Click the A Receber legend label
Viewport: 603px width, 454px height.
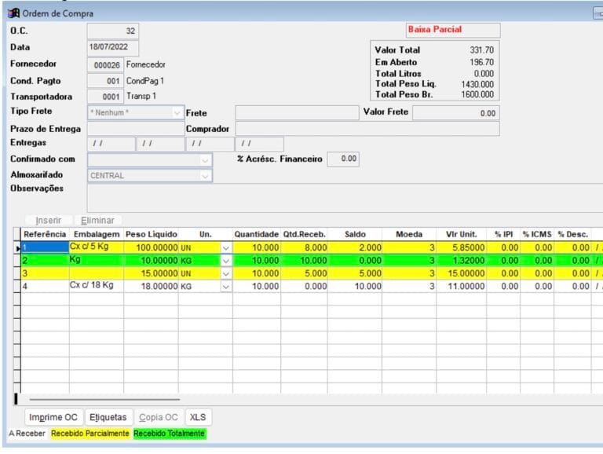point(27,434)
